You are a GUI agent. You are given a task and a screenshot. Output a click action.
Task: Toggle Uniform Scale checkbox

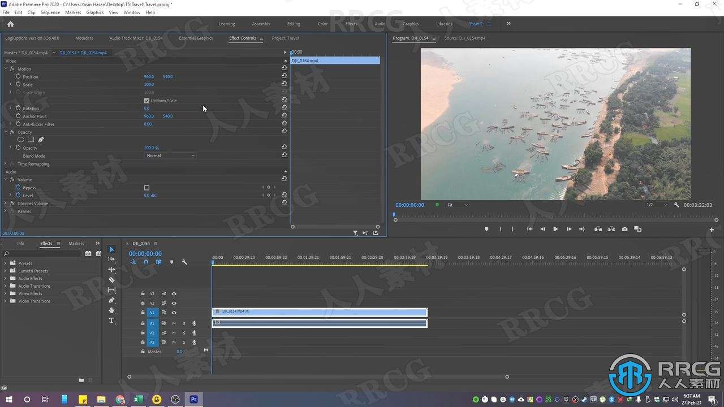[147, 101]
